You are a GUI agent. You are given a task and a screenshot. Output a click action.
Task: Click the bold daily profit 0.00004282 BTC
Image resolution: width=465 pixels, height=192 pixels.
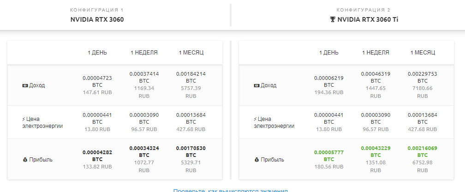(97, 156)
